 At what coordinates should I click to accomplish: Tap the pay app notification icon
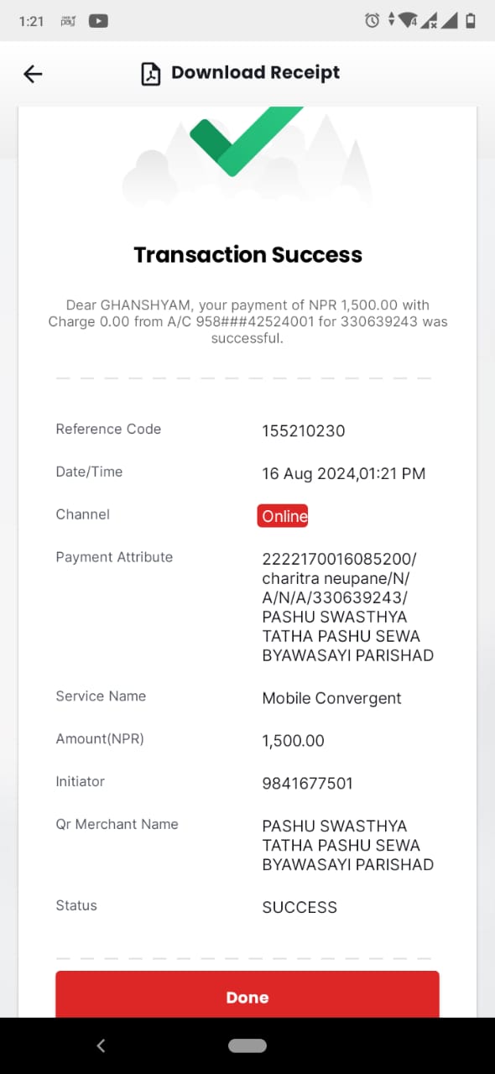pyautogui.click(x=68, y=21)
